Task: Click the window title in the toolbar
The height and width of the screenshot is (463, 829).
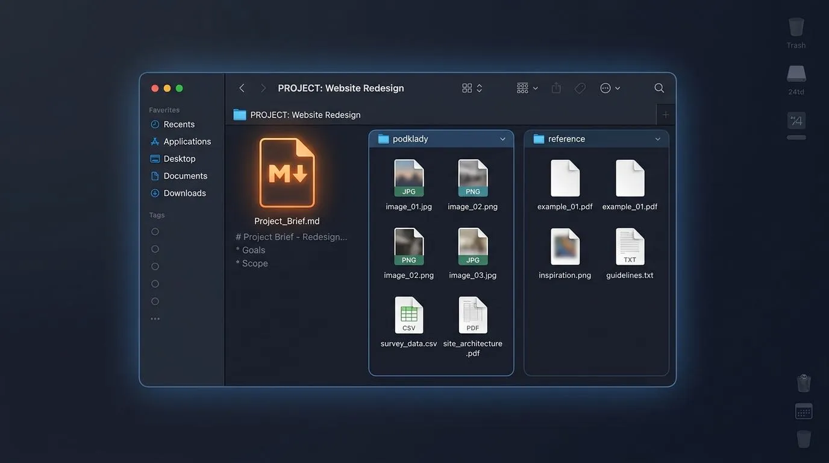Action: [341, 88]
